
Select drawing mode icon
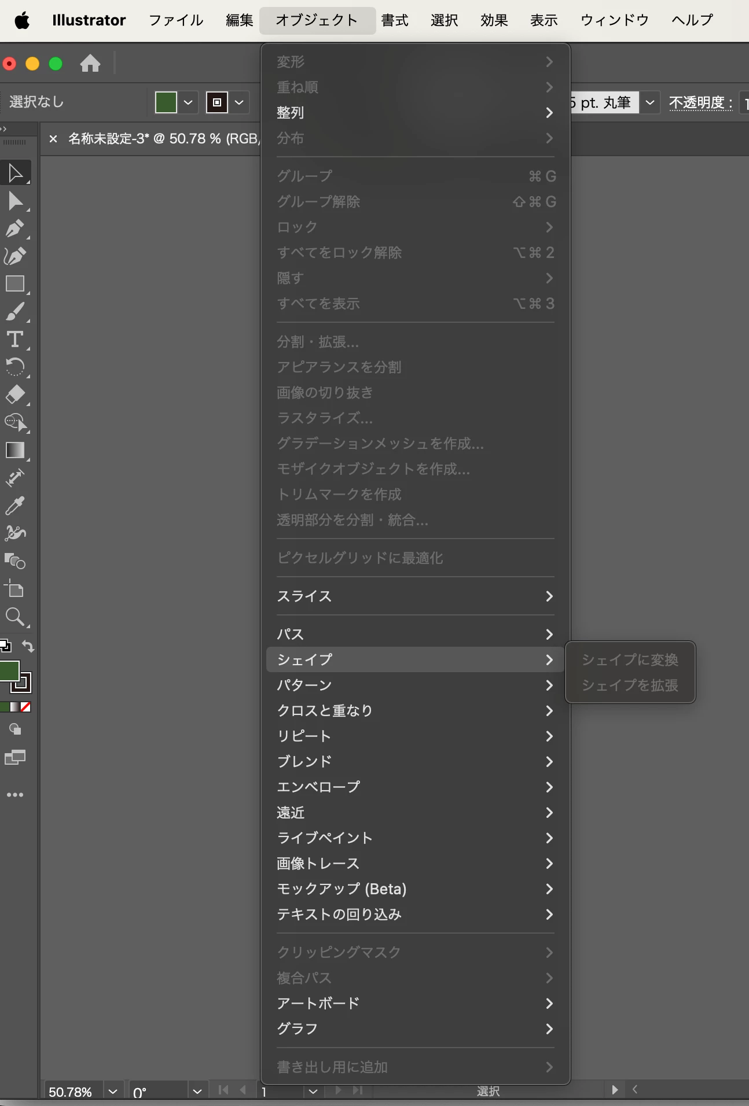tap(15, 729)
